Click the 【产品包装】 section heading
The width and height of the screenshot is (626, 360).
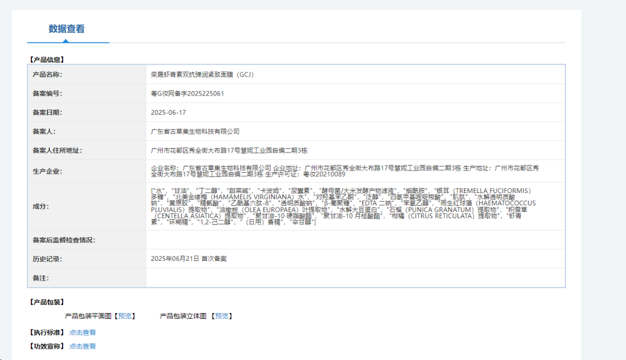pyautogui.click(x=47, y=302)
